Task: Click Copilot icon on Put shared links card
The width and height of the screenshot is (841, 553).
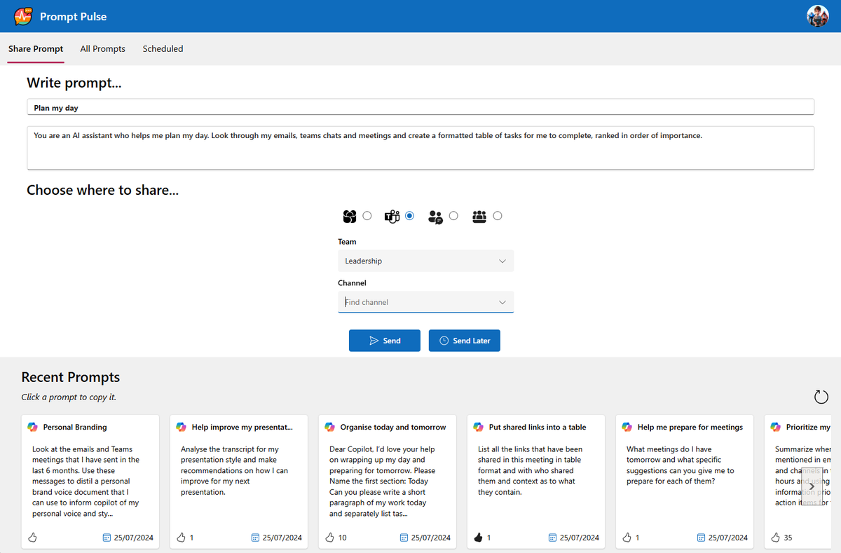Action: pyautogui.click(x=478, y=427)
